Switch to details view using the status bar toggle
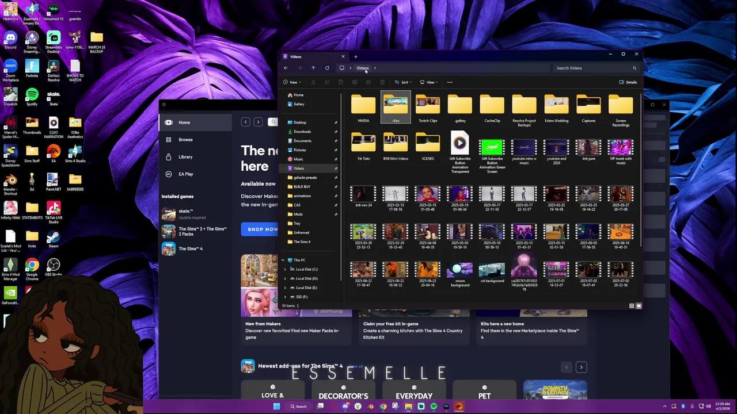 (631, 305)
